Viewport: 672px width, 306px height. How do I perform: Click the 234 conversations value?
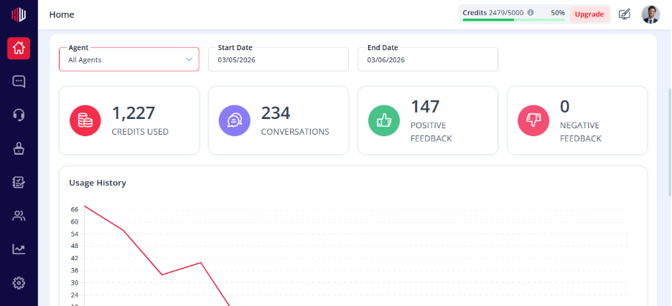click(276, 113)
